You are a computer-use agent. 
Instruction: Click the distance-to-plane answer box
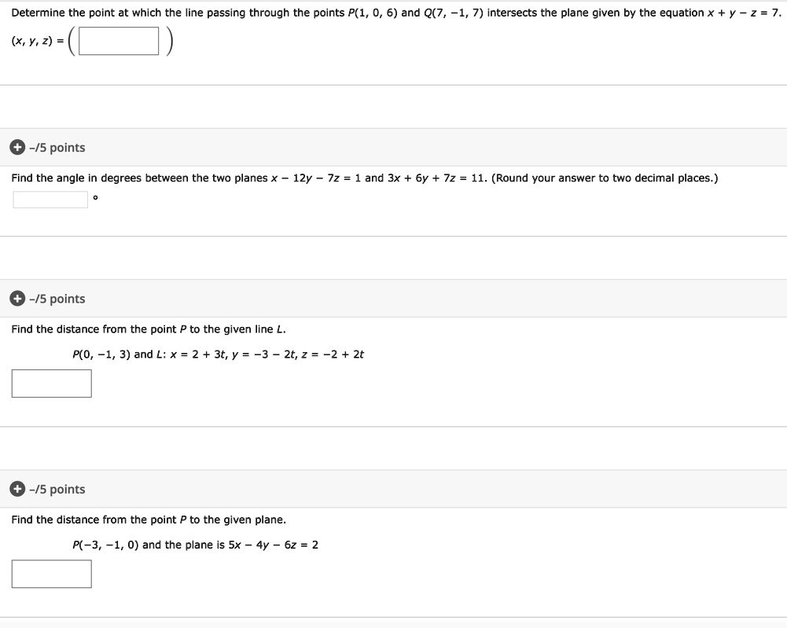pos(51,574)
